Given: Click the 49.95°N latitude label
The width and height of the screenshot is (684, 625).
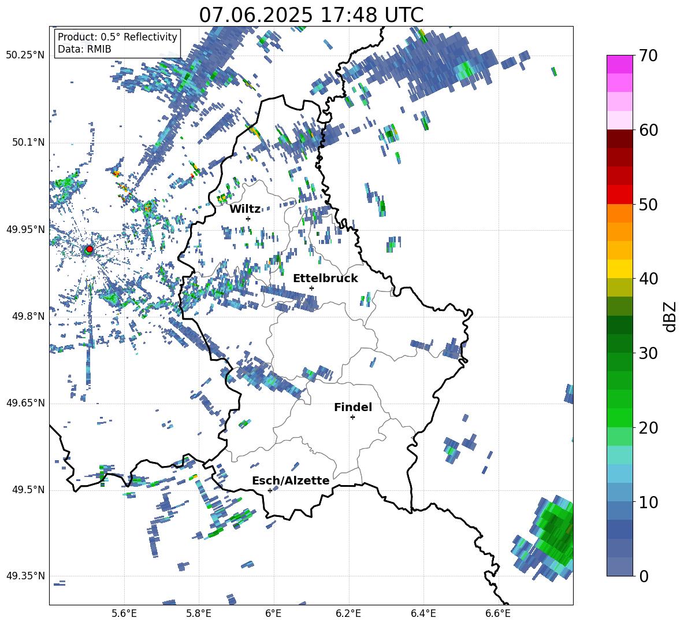Looking at the screenshot, I should 25,230.
